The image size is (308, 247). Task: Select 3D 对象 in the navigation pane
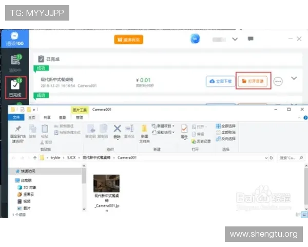27,187
